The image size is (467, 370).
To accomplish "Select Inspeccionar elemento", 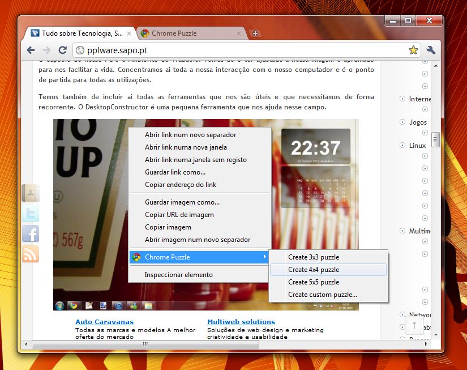I will pyautogui.click(x=200, y=275).
